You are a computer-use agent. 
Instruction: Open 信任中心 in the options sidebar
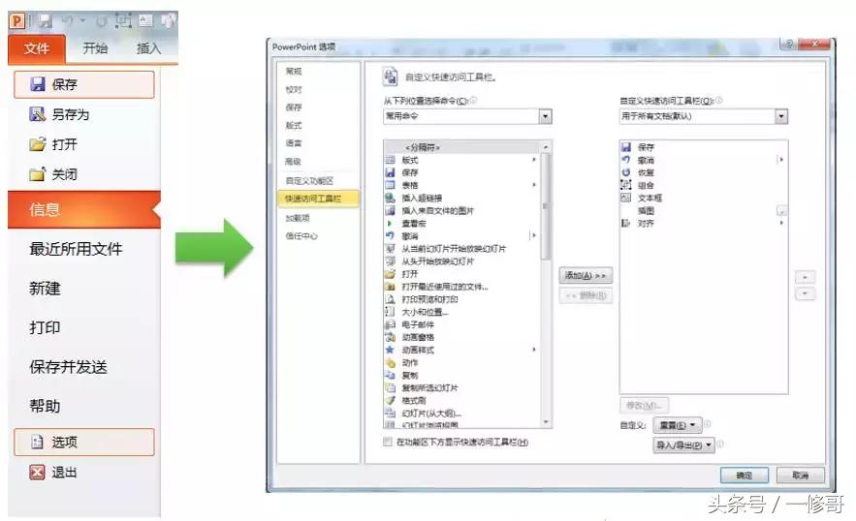pyautogui.click(x=301, y=236)
